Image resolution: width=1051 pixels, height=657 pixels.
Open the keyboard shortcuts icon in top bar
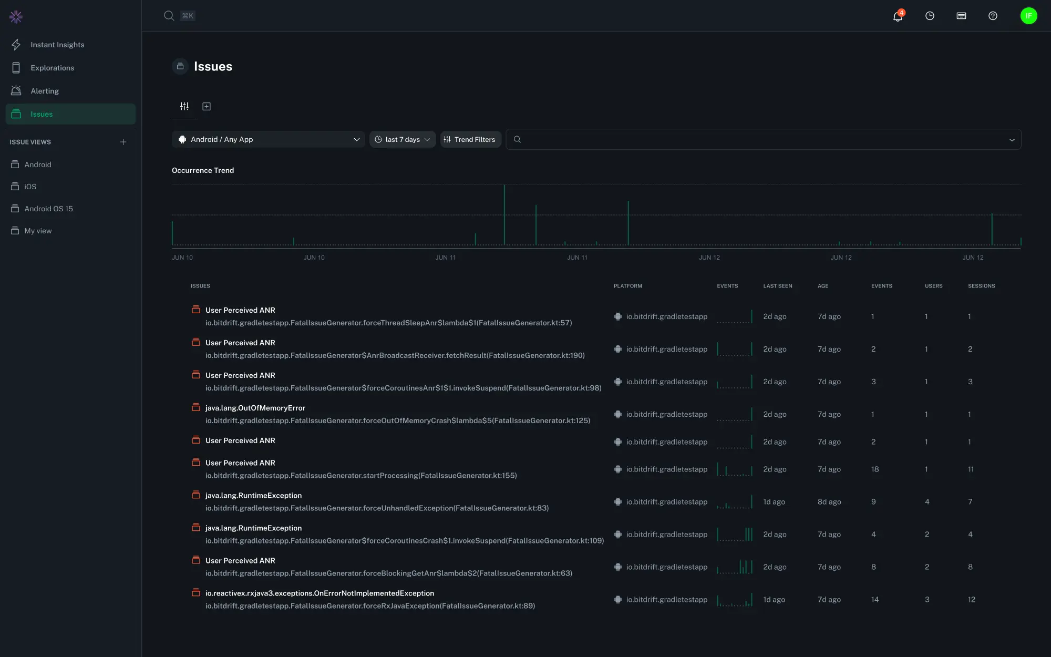point(961,16)
